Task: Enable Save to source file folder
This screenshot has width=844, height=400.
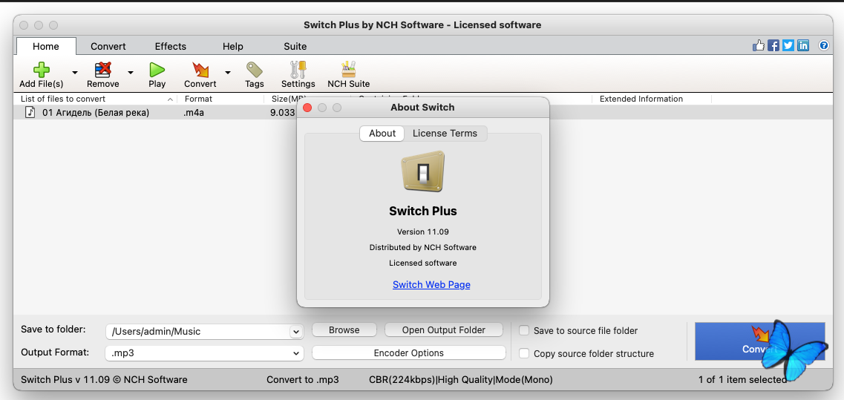Action: 525,331
